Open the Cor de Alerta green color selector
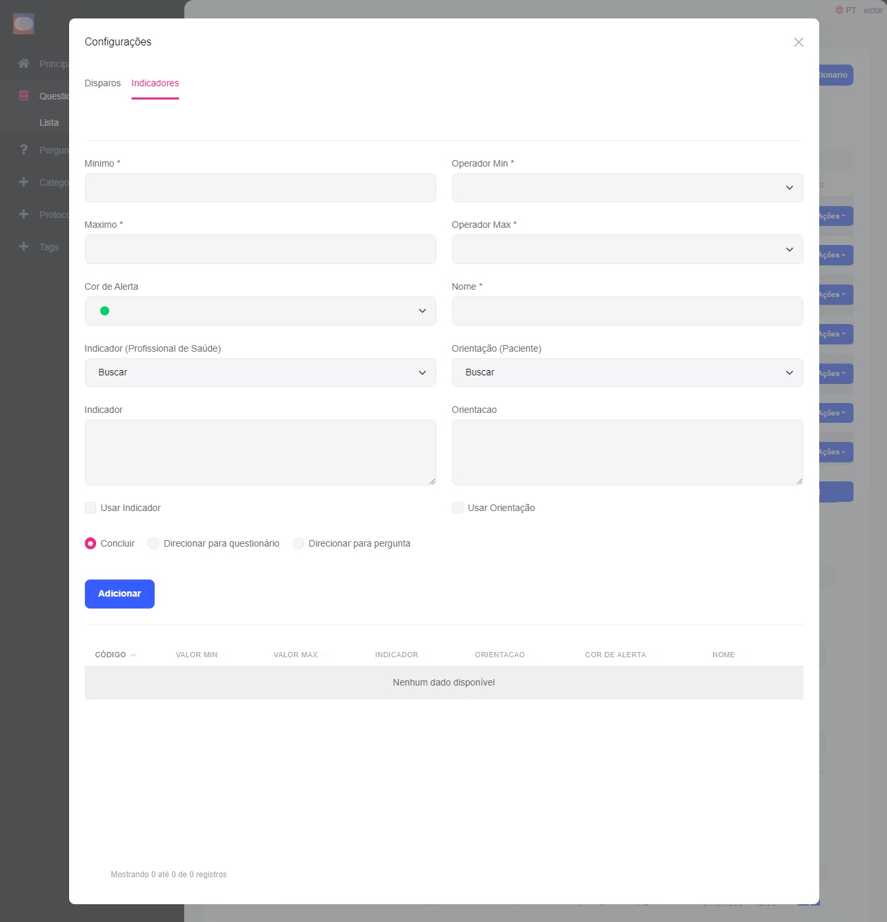This screenshot has width=887, height=922. click(260, 311)
